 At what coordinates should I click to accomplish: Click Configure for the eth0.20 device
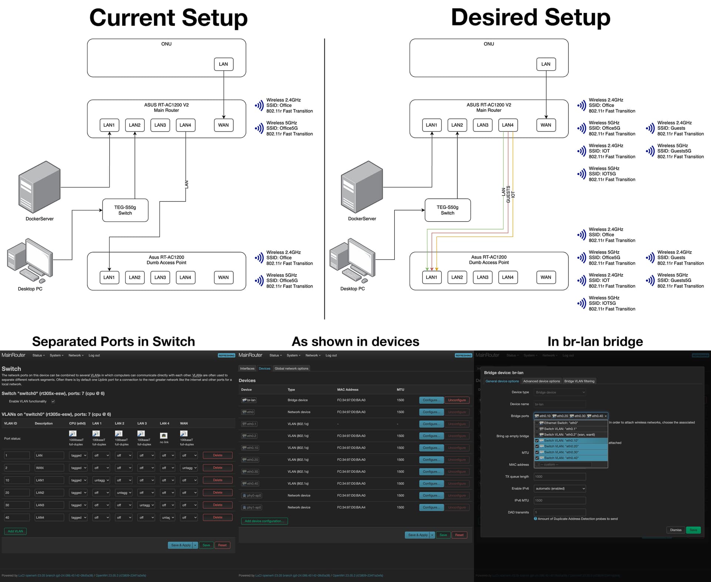(x=431, y=460)
